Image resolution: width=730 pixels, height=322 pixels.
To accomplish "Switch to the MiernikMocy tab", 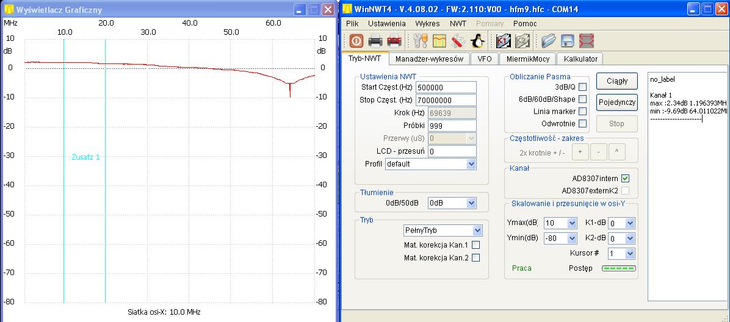I will click(528, 59).
